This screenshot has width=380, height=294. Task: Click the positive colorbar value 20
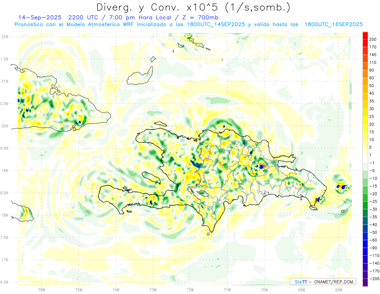372,124
